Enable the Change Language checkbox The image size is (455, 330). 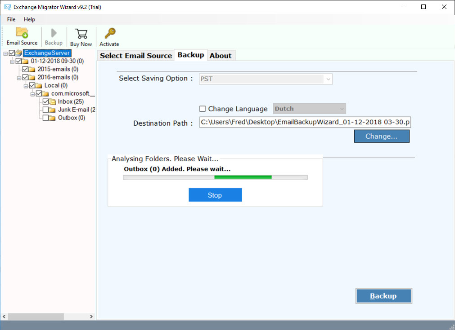tap(203, 109)
